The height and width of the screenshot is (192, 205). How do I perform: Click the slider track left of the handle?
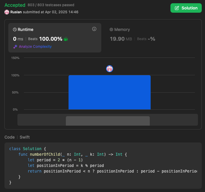[x=41, y=120]
